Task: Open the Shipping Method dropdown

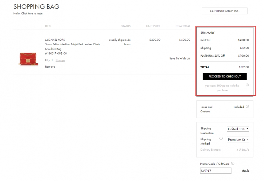Action: click(238, 139)
